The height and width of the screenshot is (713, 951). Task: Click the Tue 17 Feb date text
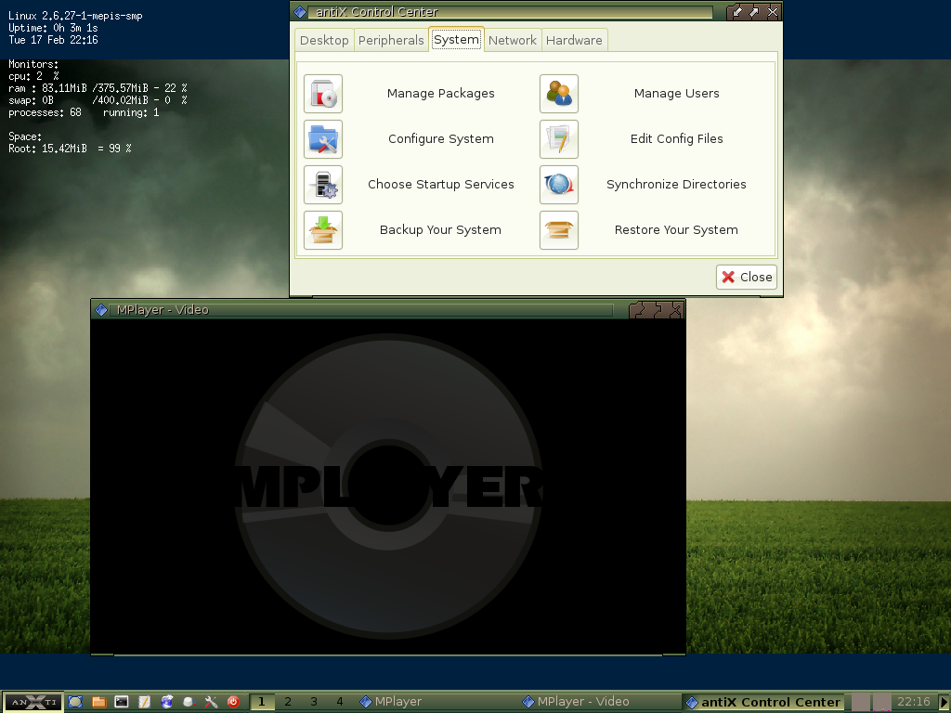53,40
